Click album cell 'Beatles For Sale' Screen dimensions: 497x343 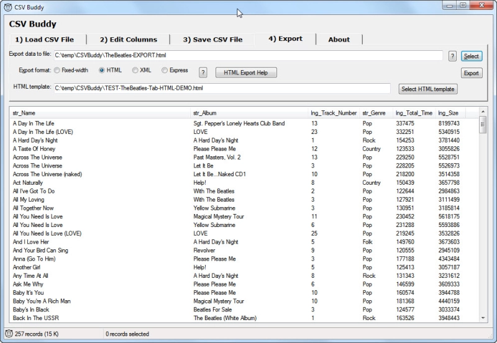pyautogui.click(x=212, y=310)
